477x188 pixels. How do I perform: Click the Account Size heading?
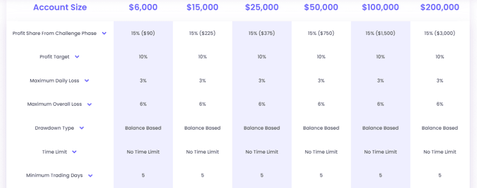tap(60, 7)
